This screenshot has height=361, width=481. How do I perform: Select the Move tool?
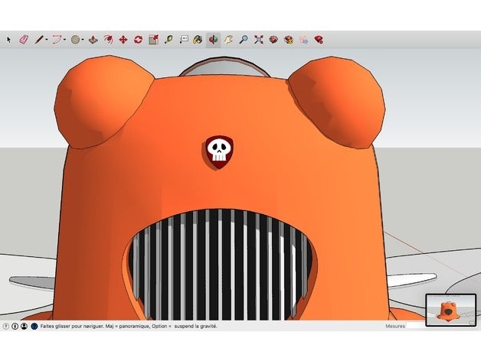pos(123,39)
